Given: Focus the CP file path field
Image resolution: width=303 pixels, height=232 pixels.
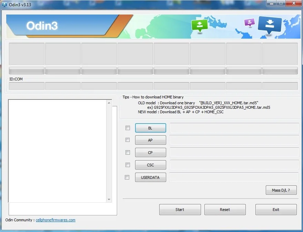Looking at the screenshot, I should (234, 153).
